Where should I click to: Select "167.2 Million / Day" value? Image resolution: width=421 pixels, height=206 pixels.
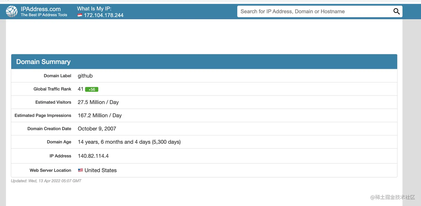pos(100,115)
